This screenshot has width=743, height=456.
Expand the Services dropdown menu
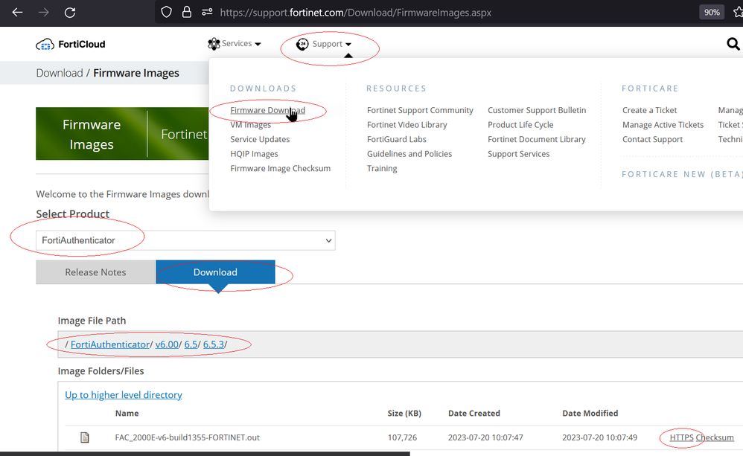(235, 44)
